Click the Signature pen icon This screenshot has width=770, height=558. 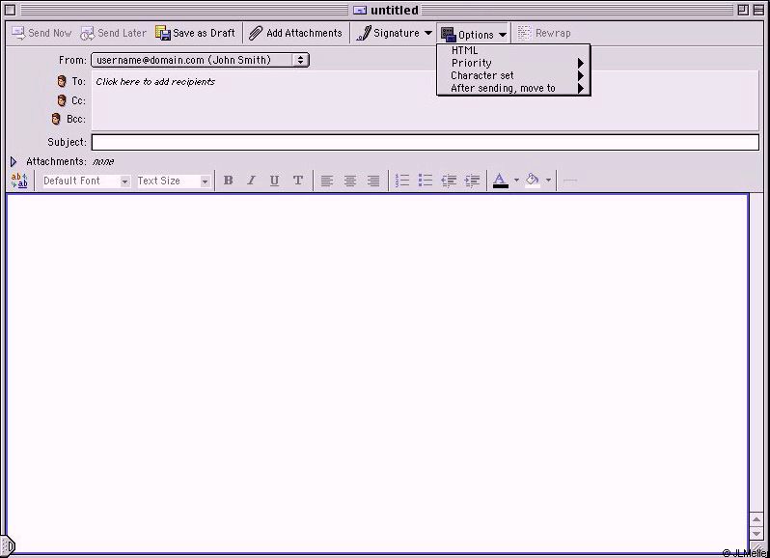(364, 33)
